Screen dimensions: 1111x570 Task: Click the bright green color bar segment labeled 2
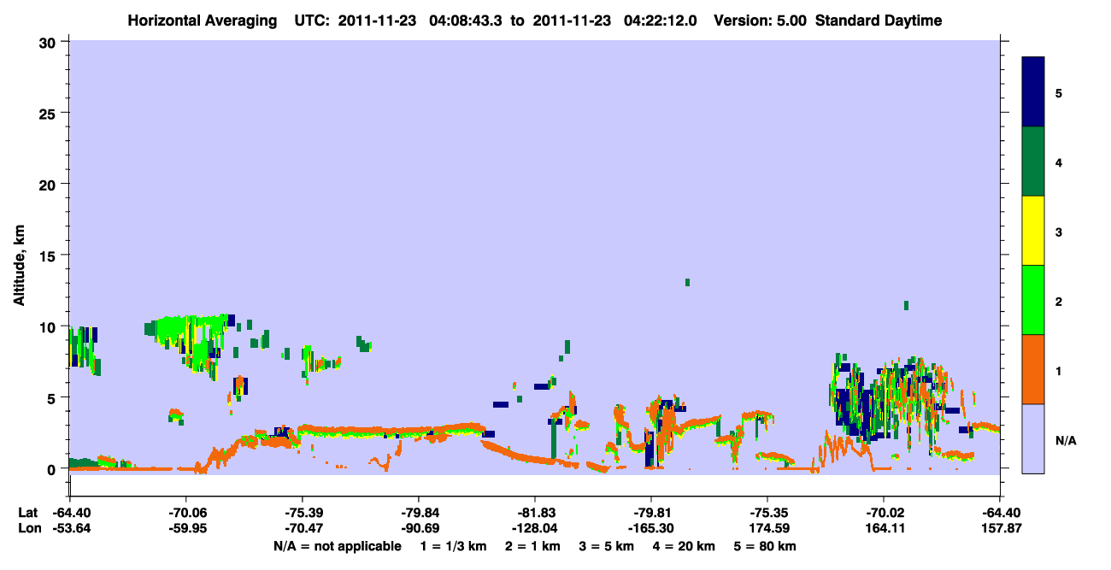[x=1033, y=300]
